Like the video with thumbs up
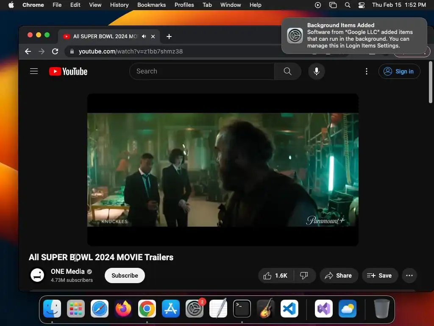 coord(275,275)
